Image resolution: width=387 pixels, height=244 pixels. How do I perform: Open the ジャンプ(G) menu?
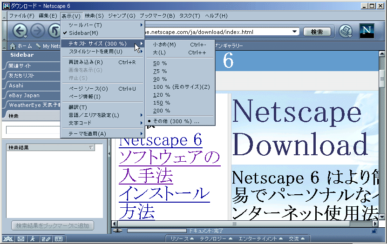[x=122, y=16]
